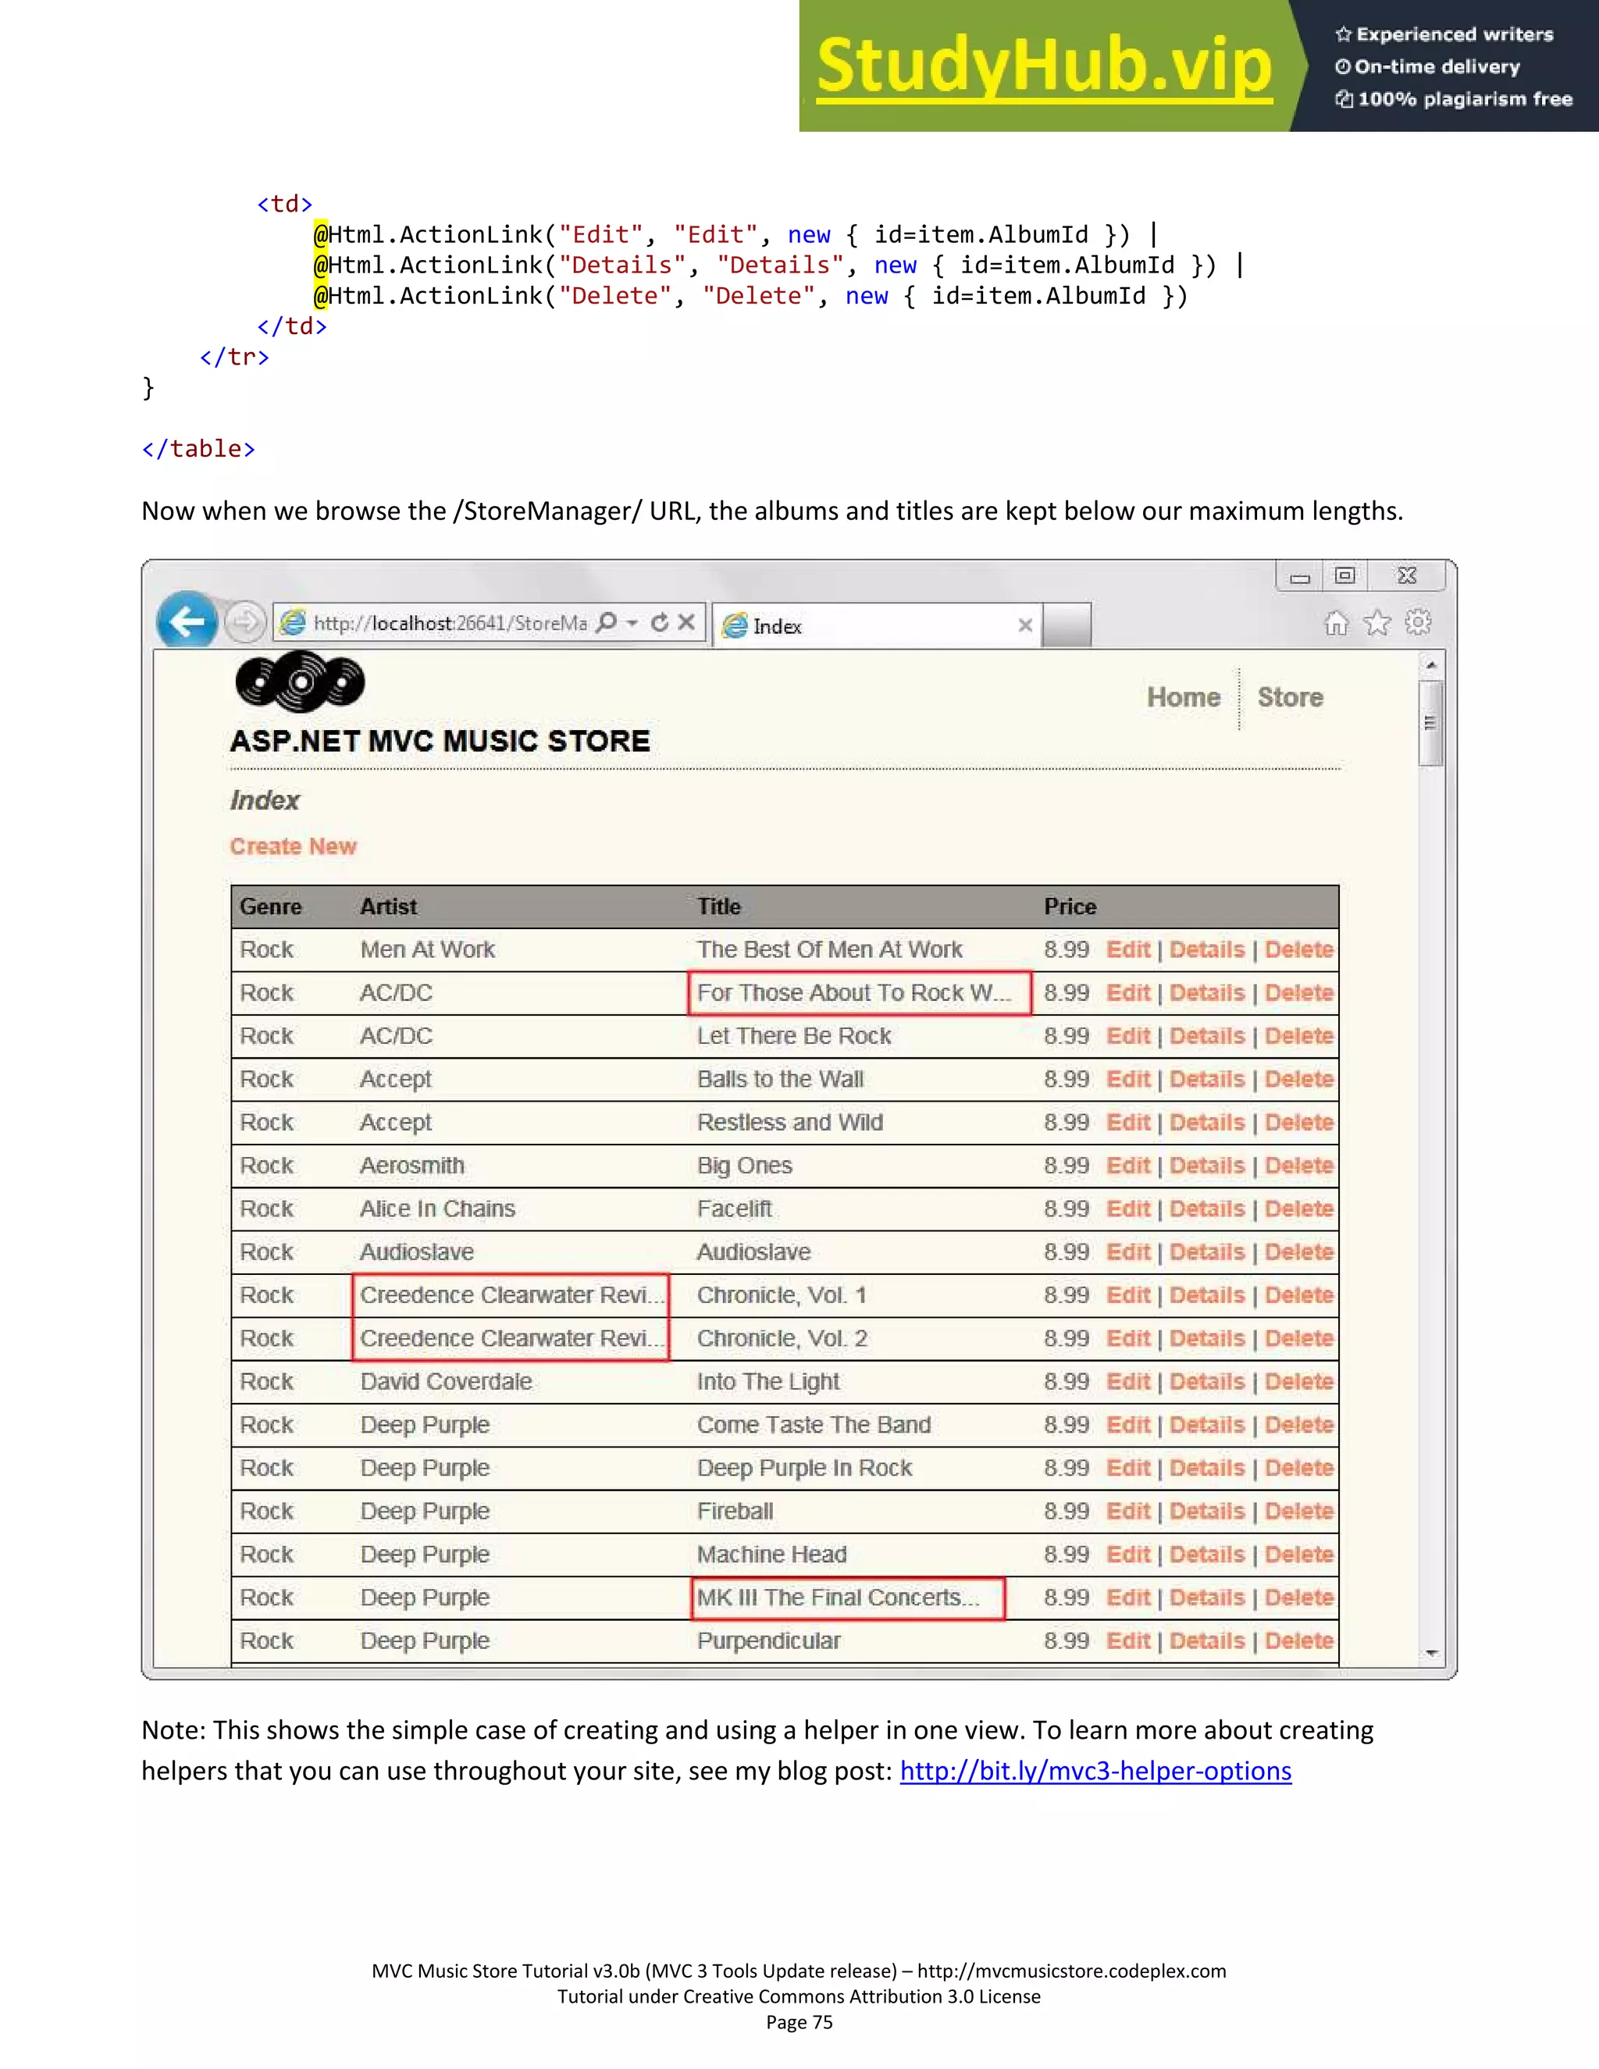Click the Alice In Chains artist cell
The width and height of the screenshot is (1599, 2069).
pos(436,1209)
